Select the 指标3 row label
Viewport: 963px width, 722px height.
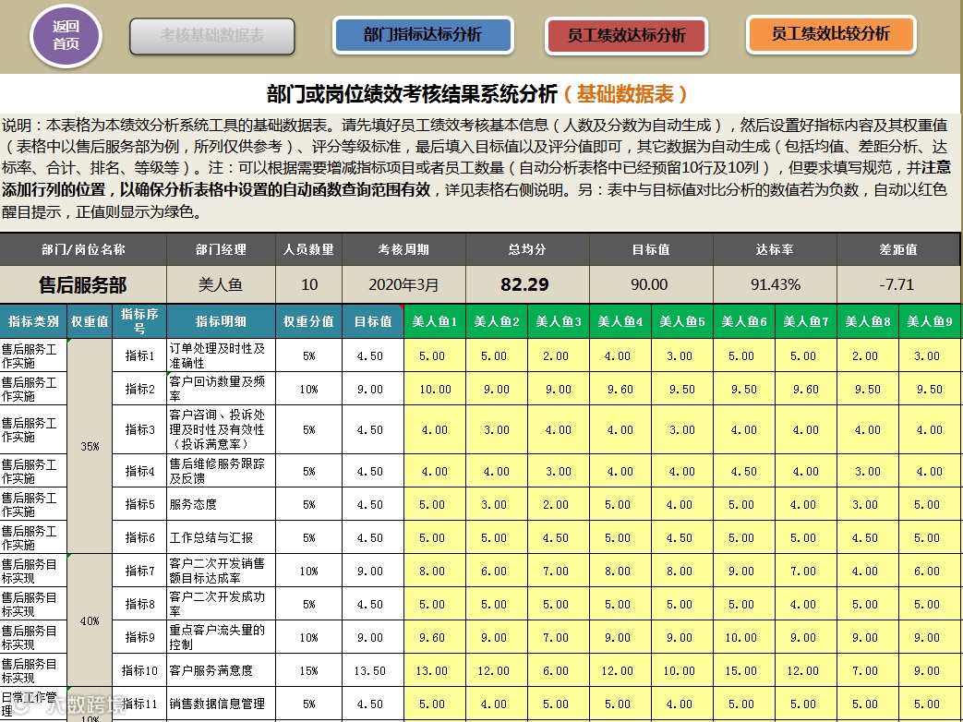(139, 429)
